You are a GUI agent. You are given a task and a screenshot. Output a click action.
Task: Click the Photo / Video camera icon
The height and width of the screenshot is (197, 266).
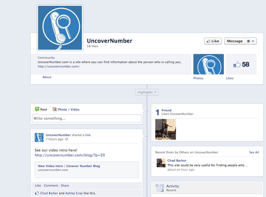click(55, 109)
